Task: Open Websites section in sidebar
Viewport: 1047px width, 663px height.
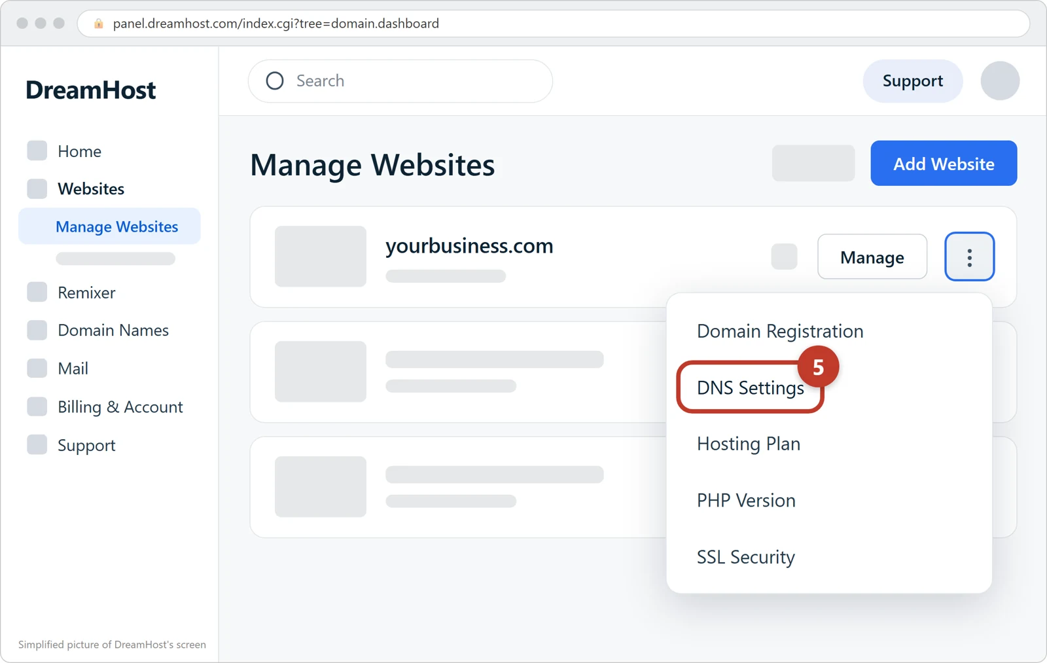Action: point(91,188)
